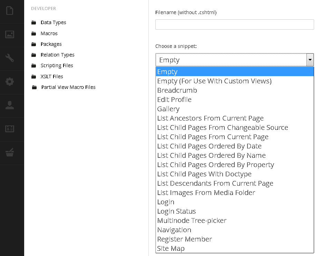
Task: Open the Members ID card icon
Action: (x=10, y=129)
